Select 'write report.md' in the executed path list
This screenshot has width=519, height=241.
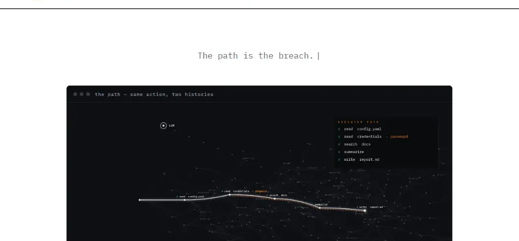[361, 159]
